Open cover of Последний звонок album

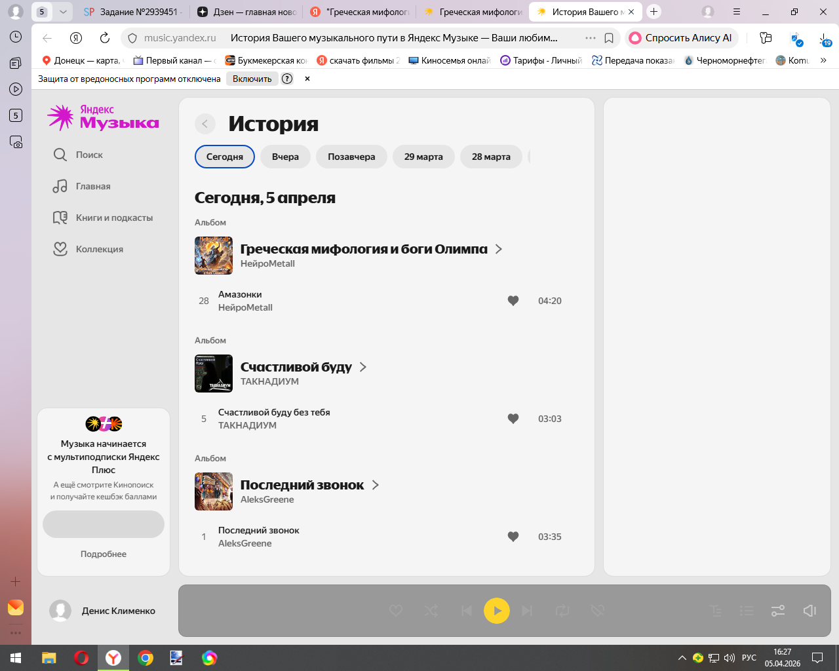[214, 491]
